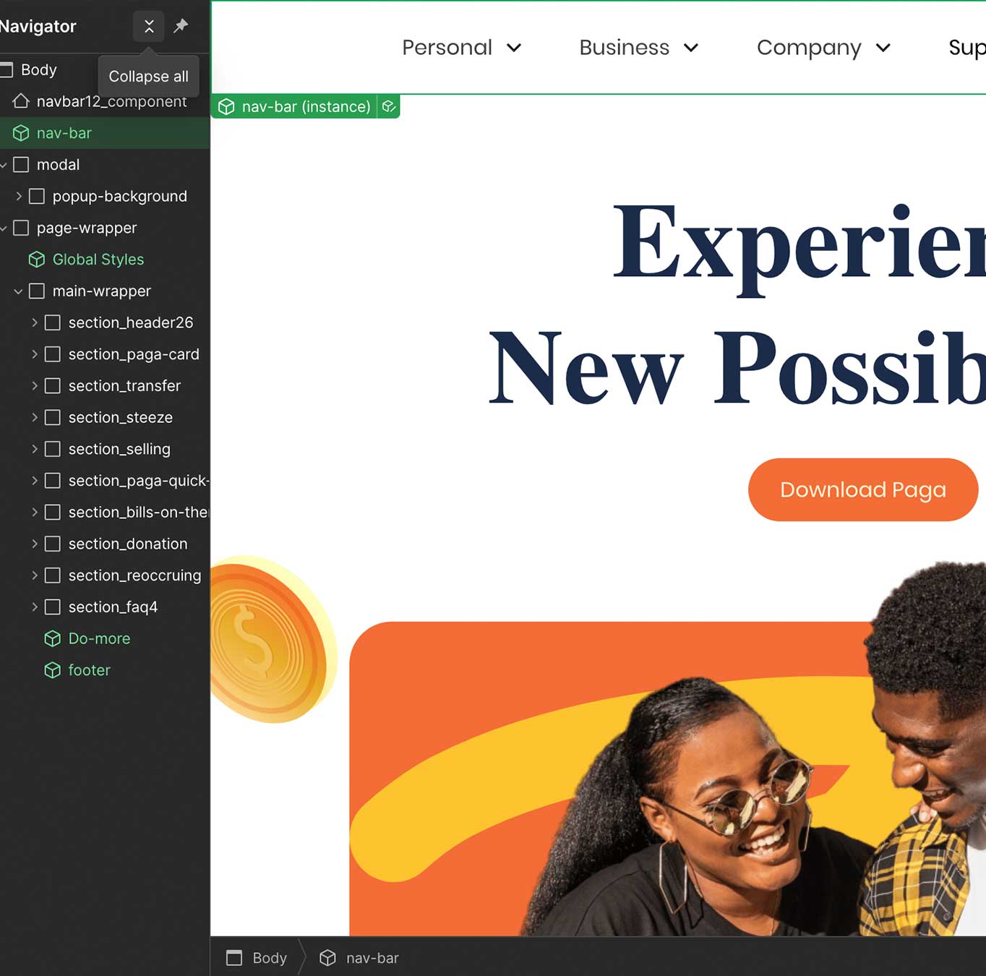The width and height of the screenshot is (986, 976).
Task: Click the Collapse all navigator button
Action: pyautogui.click(x=149, y=27)
